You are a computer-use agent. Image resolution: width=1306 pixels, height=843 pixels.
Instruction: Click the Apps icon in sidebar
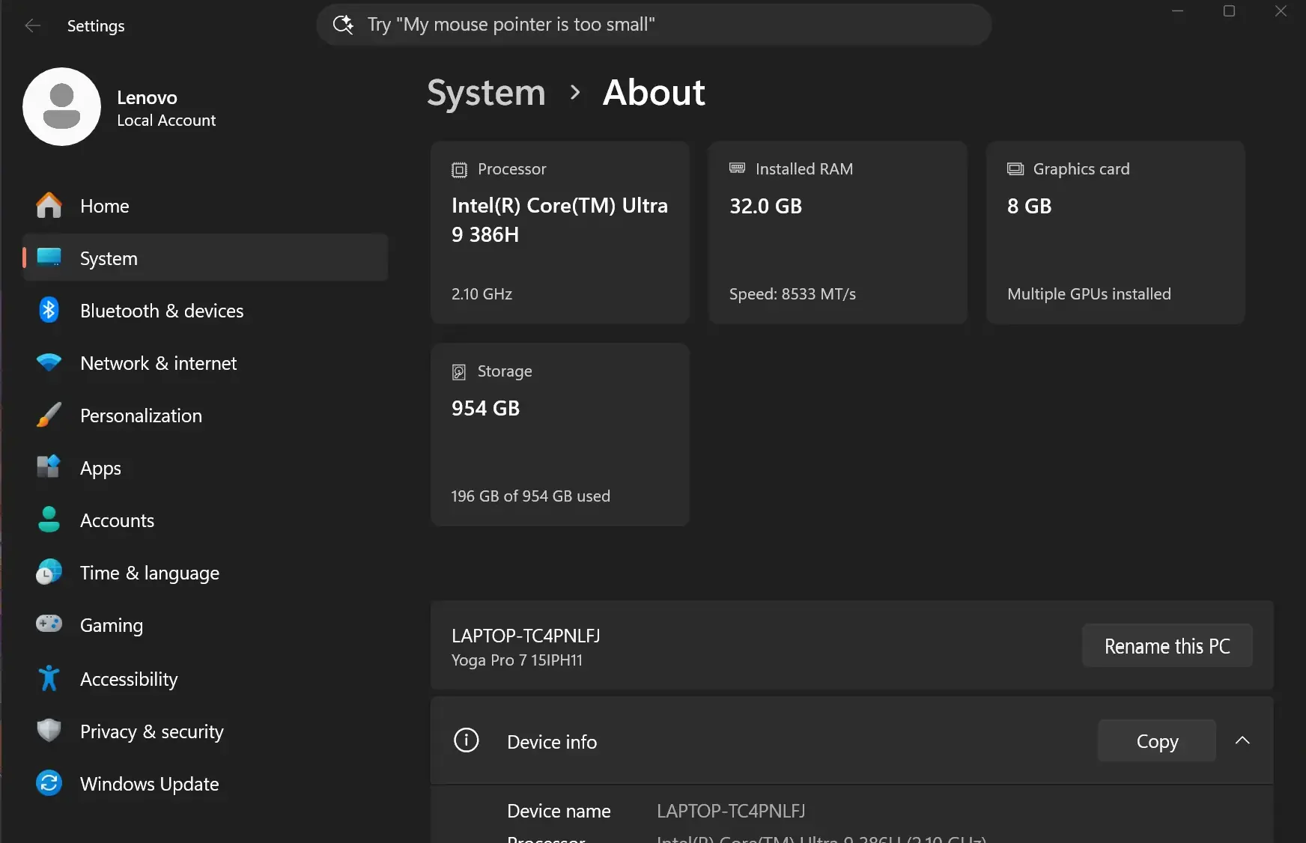49,467
